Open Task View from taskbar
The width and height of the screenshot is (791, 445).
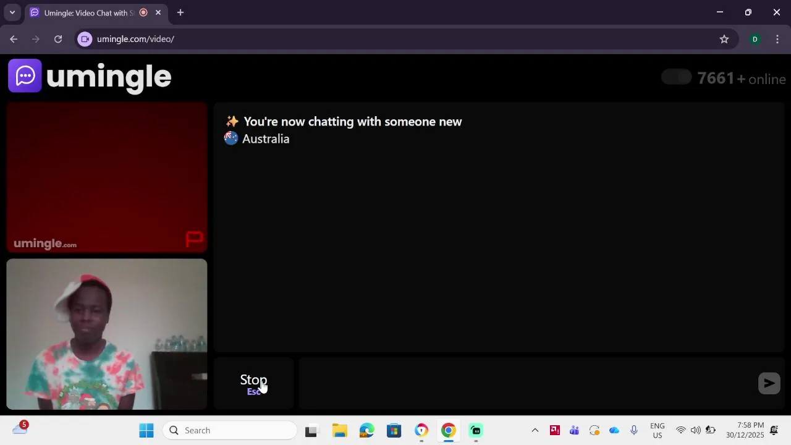311,430
